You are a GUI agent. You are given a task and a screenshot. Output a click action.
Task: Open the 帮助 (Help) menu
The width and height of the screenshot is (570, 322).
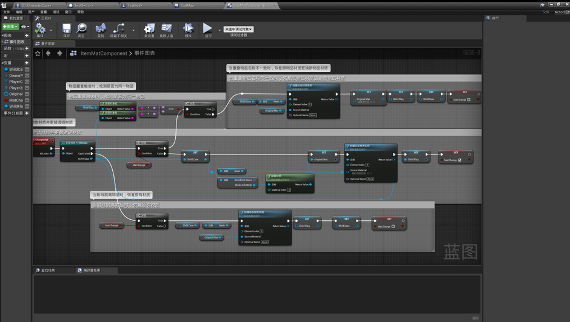pos(80,12)
